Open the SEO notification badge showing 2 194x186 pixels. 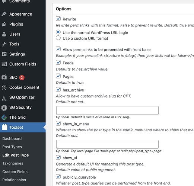point(22,78)
